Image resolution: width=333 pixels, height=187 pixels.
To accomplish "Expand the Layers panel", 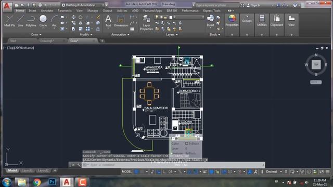I will click(x=172, y=34).
